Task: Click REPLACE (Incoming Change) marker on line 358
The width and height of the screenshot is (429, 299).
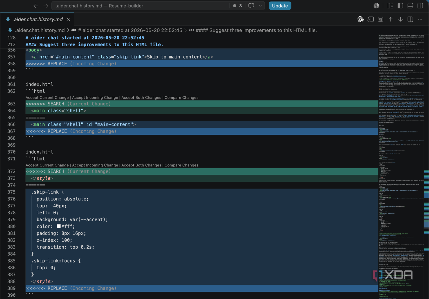Action: click(x=71, y=64)
